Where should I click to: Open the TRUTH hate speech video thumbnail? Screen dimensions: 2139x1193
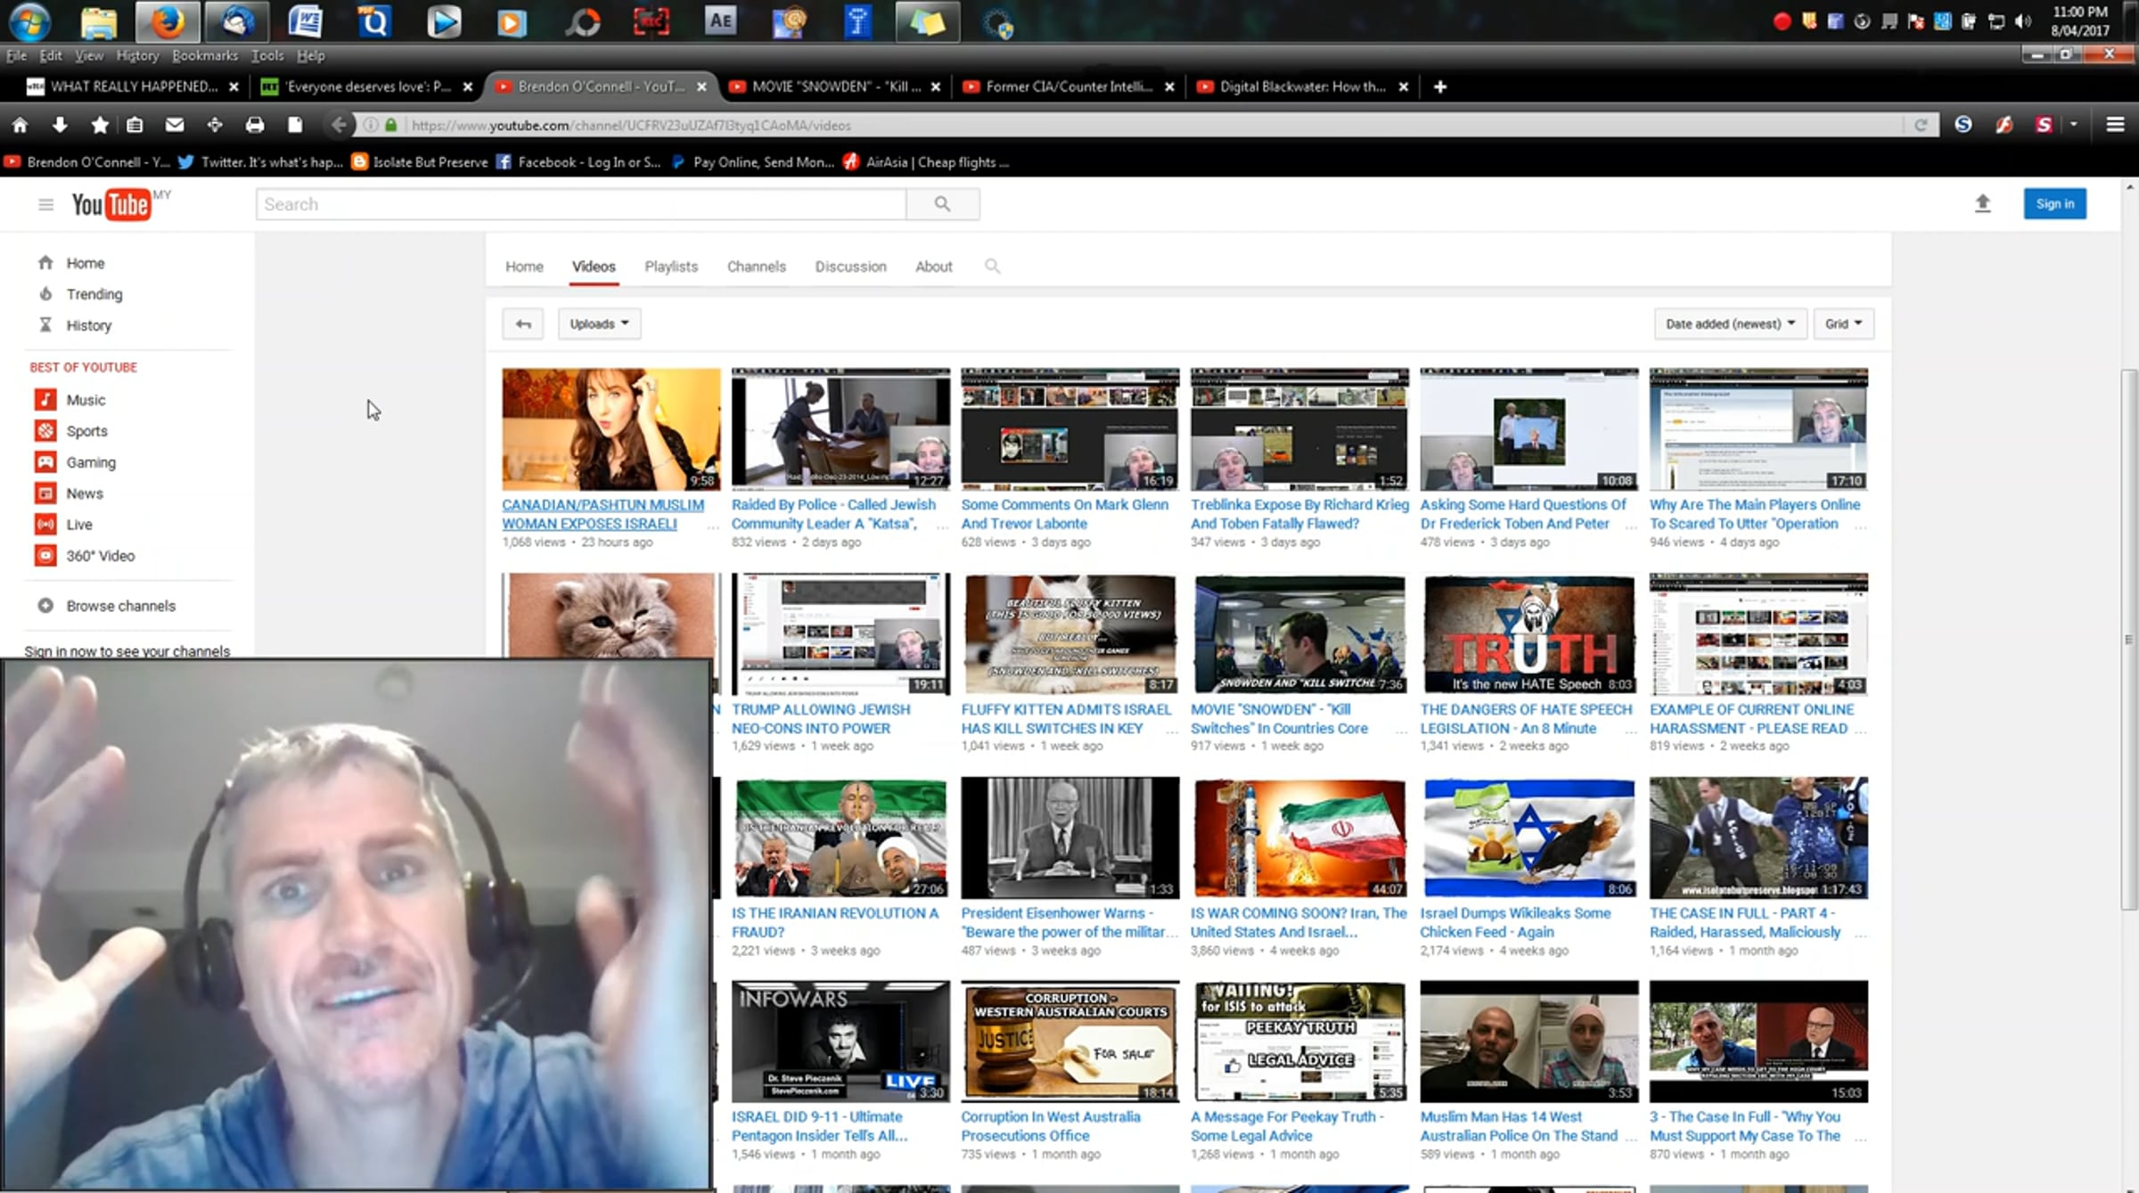click(x=1528, y=634)
